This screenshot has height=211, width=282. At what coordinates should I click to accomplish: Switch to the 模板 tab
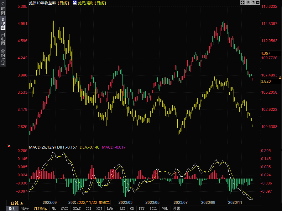tap(25, 209)
